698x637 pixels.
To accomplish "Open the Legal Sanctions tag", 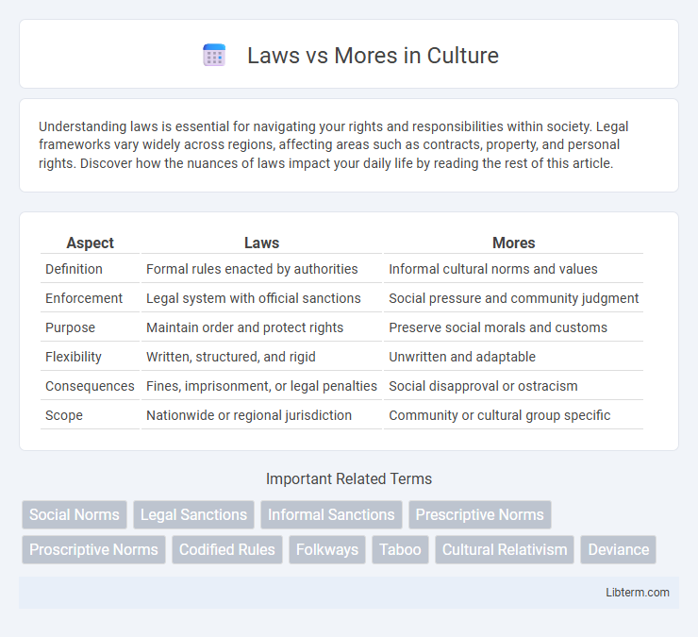I will 193,514.
